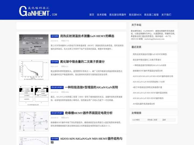Image resolution: width=194 pixels, height=145 pixels.
Task: Open thumbnail of the thermal reflectance GaN HEMT article
Action: [34, 44]
